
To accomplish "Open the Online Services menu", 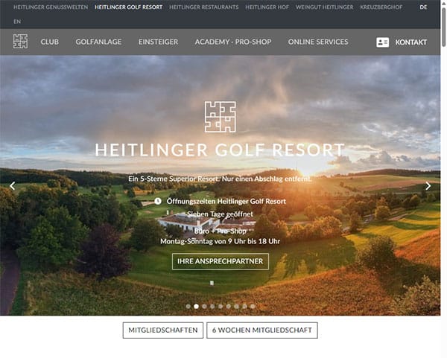I will pos(318,42).
